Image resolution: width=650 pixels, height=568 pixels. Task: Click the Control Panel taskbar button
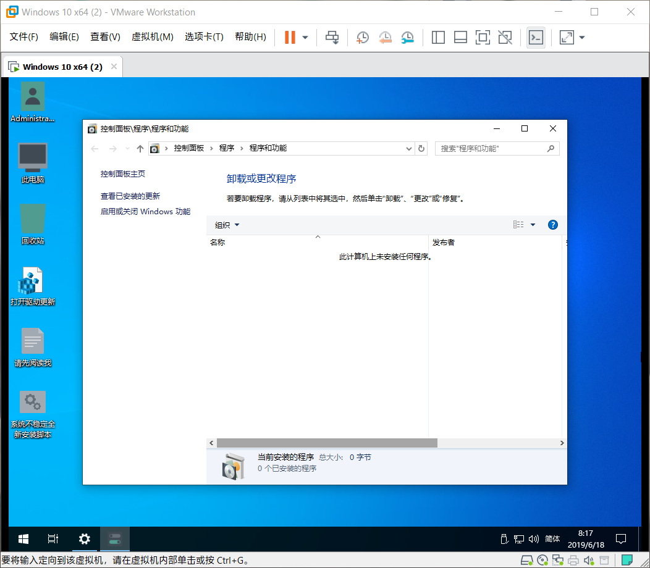pyautogui.click(x=115, y=538)
